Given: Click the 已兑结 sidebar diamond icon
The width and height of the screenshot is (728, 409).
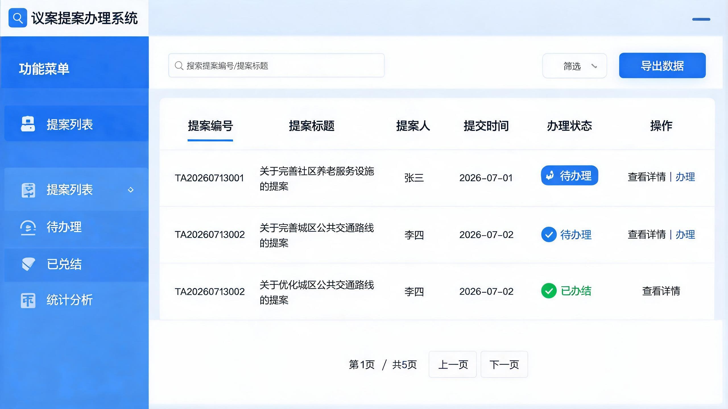Looking at the screenshot, I should pos(28,264).
